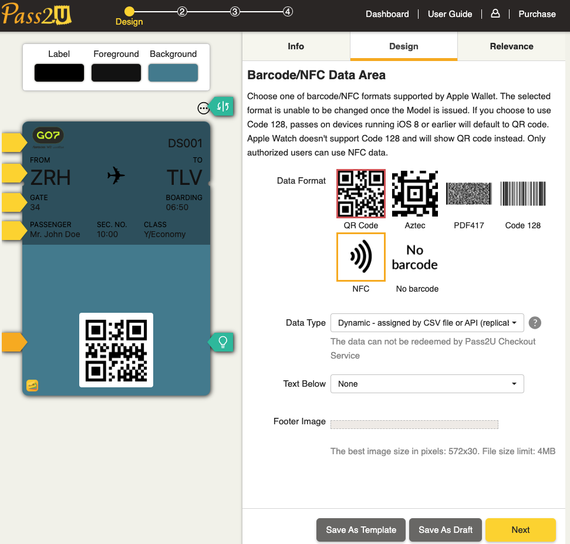
Task: Open the Text Below dropdown showing None
Action: tap(427, 383)
